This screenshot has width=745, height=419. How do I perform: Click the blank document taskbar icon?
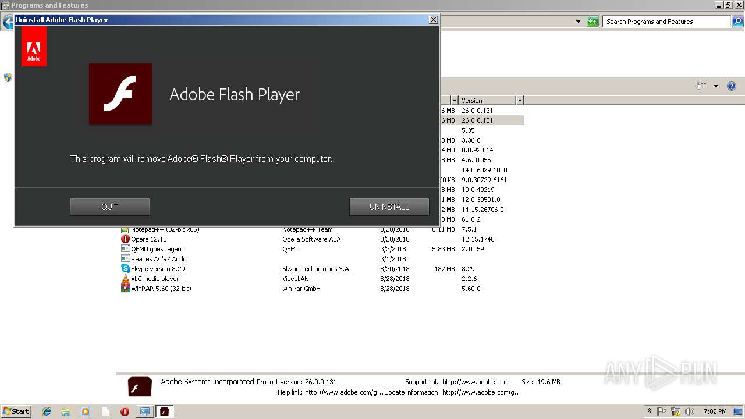[x=105, y=411]
